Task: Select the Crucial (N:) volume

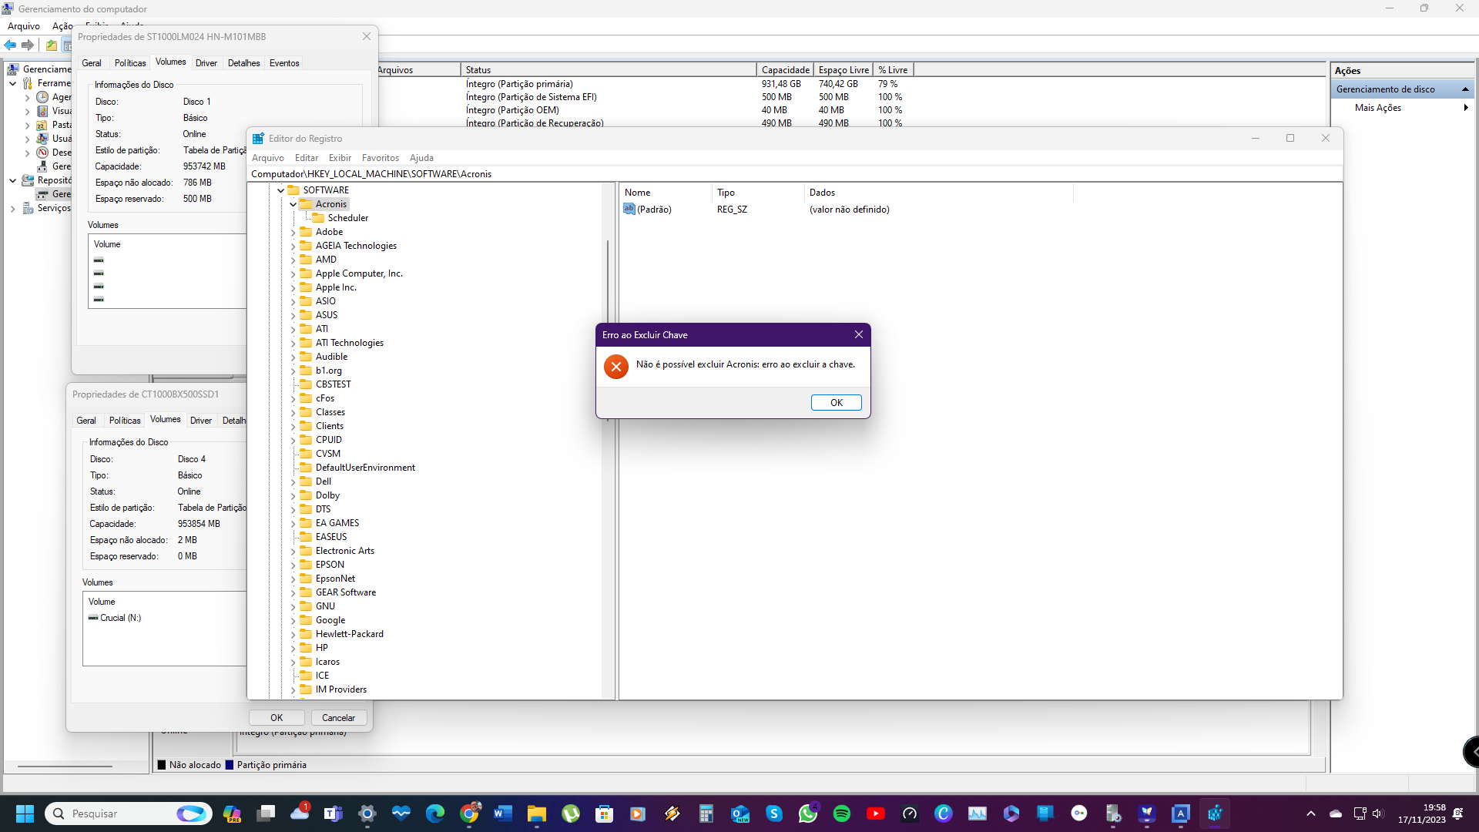Action: pos(115,618)
